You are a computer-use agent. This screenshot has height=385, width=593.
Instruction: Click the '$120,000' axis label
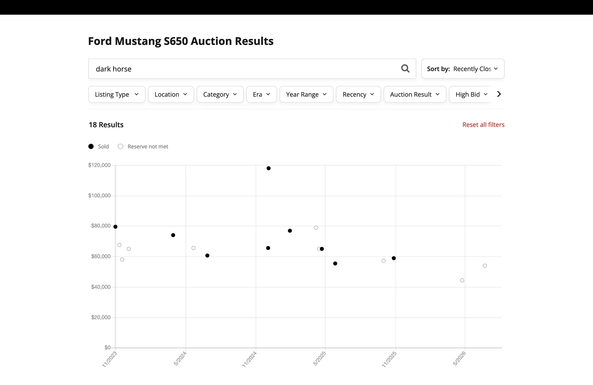pyautogui.click(x=99, y=165)
